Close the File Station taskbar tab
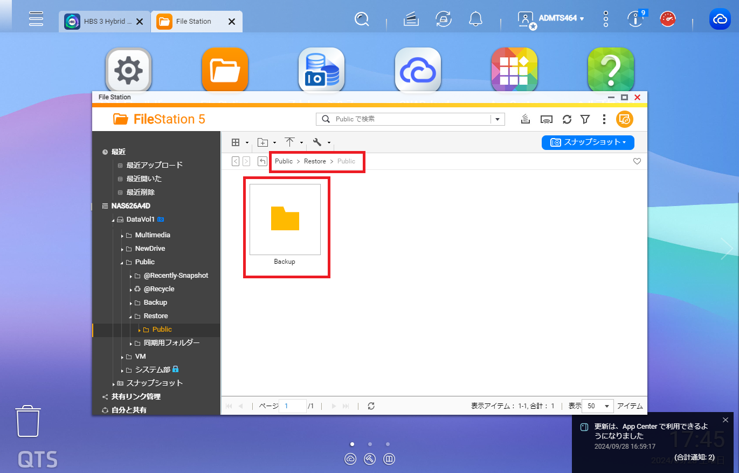Viewport: 739px width, 473px height. pos(232,22)
